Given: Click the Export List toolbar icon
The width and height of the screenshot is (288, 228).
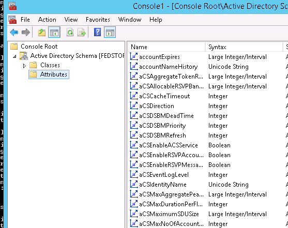Looking at the screenshot, I should (82, 33).
